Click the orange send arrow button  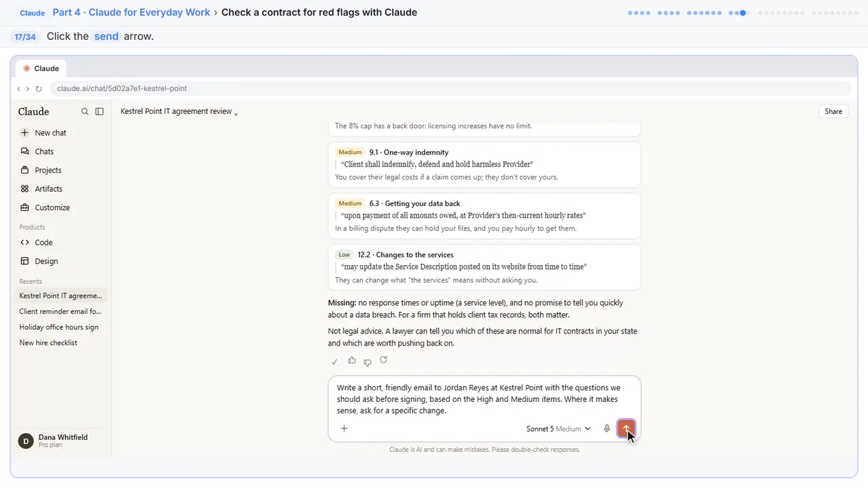(626, 428)
